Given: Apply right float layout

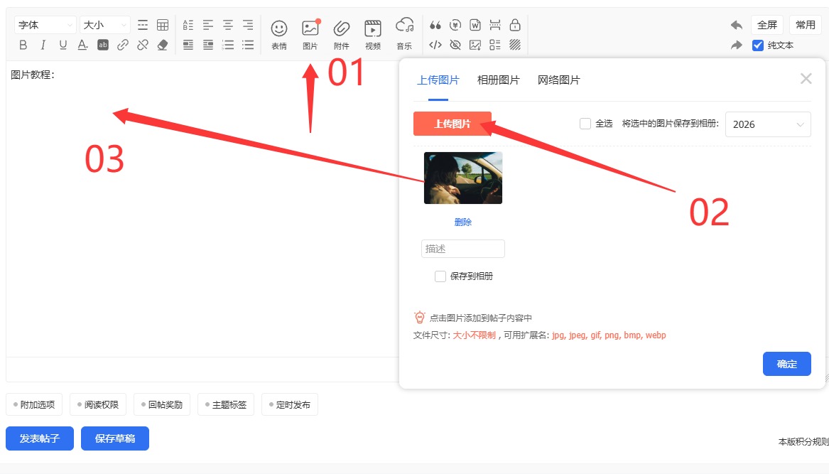Looking at the screenshot, I should 207,45.
